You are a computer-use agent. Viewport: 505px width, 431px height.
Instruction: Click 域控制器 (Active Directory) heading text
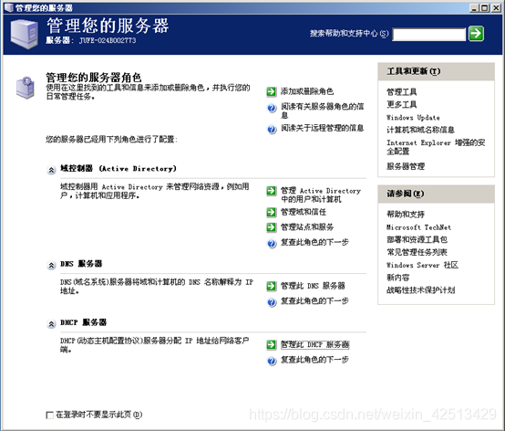pos(119,168)
